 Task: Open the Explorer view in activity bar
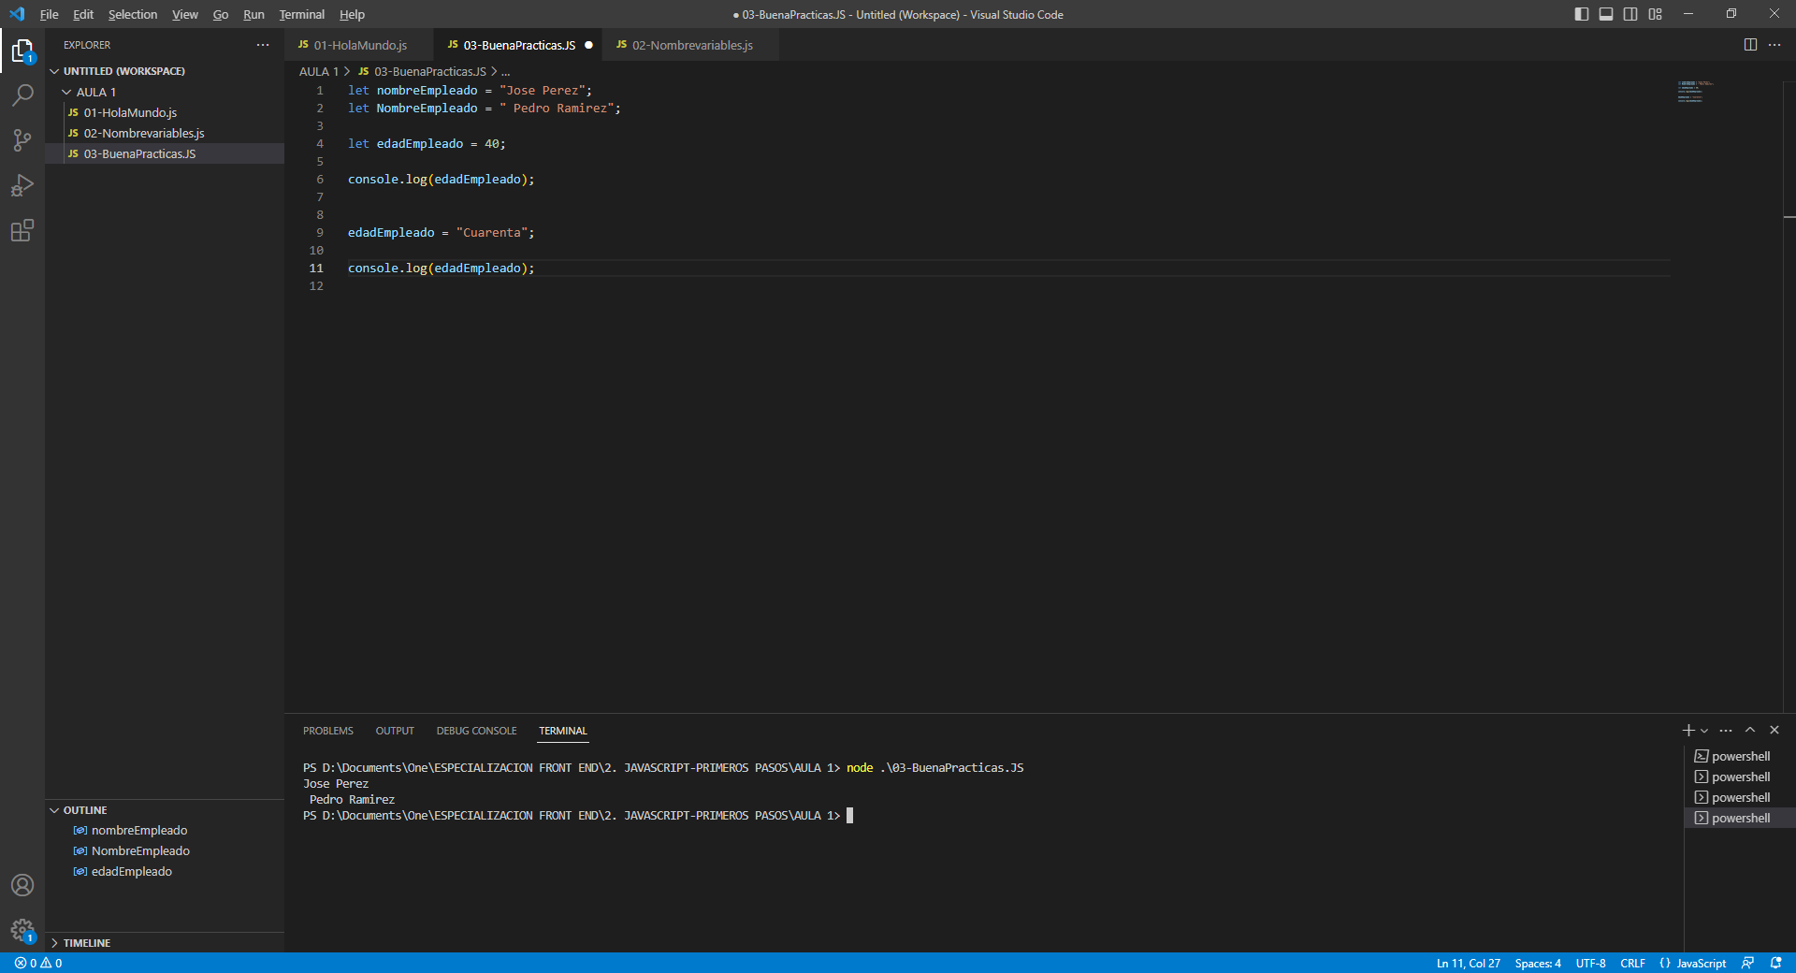click(x=22, y=51)
